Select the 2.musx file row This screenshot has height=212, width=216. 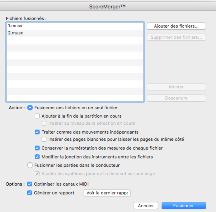point(75,33)
